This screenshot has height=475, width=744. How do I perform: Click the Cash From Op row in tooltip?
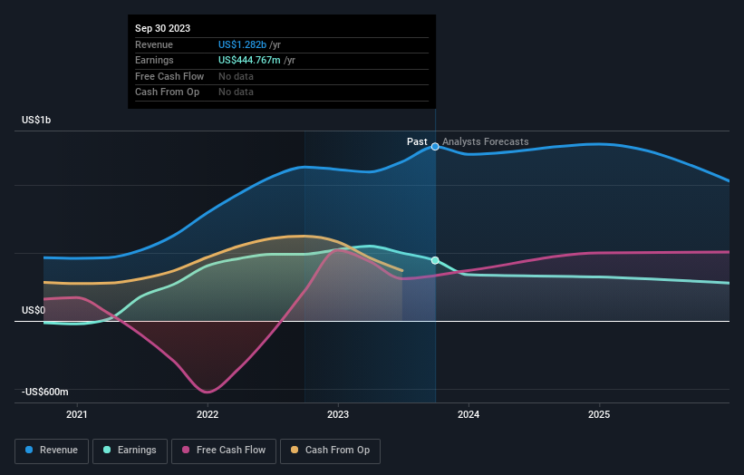coord(281,92)
